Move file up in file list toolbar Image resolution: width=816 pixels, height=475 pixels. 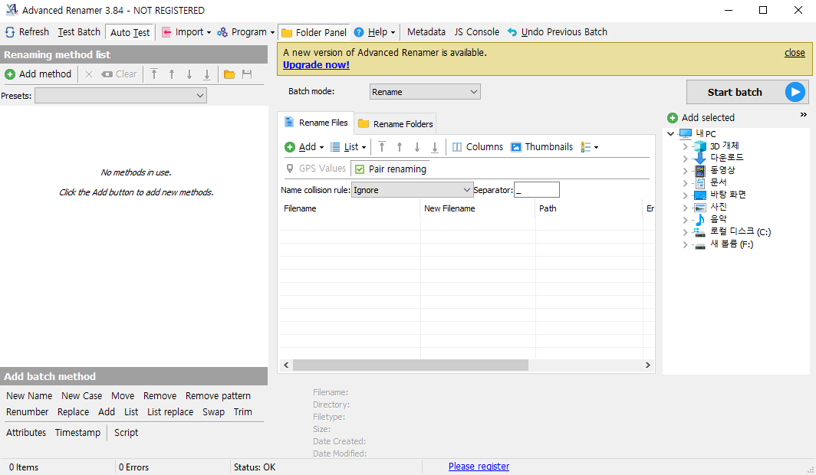[400, 147]
